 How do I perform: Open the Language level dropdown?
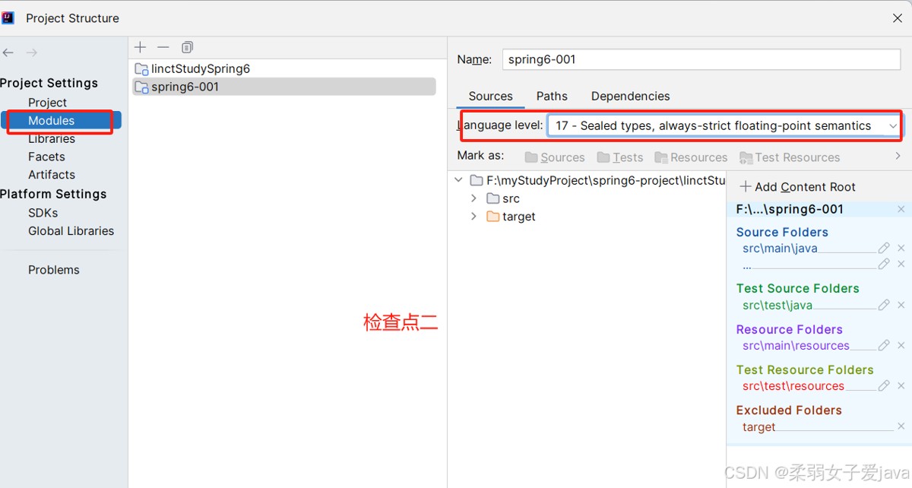click(724, 125)
